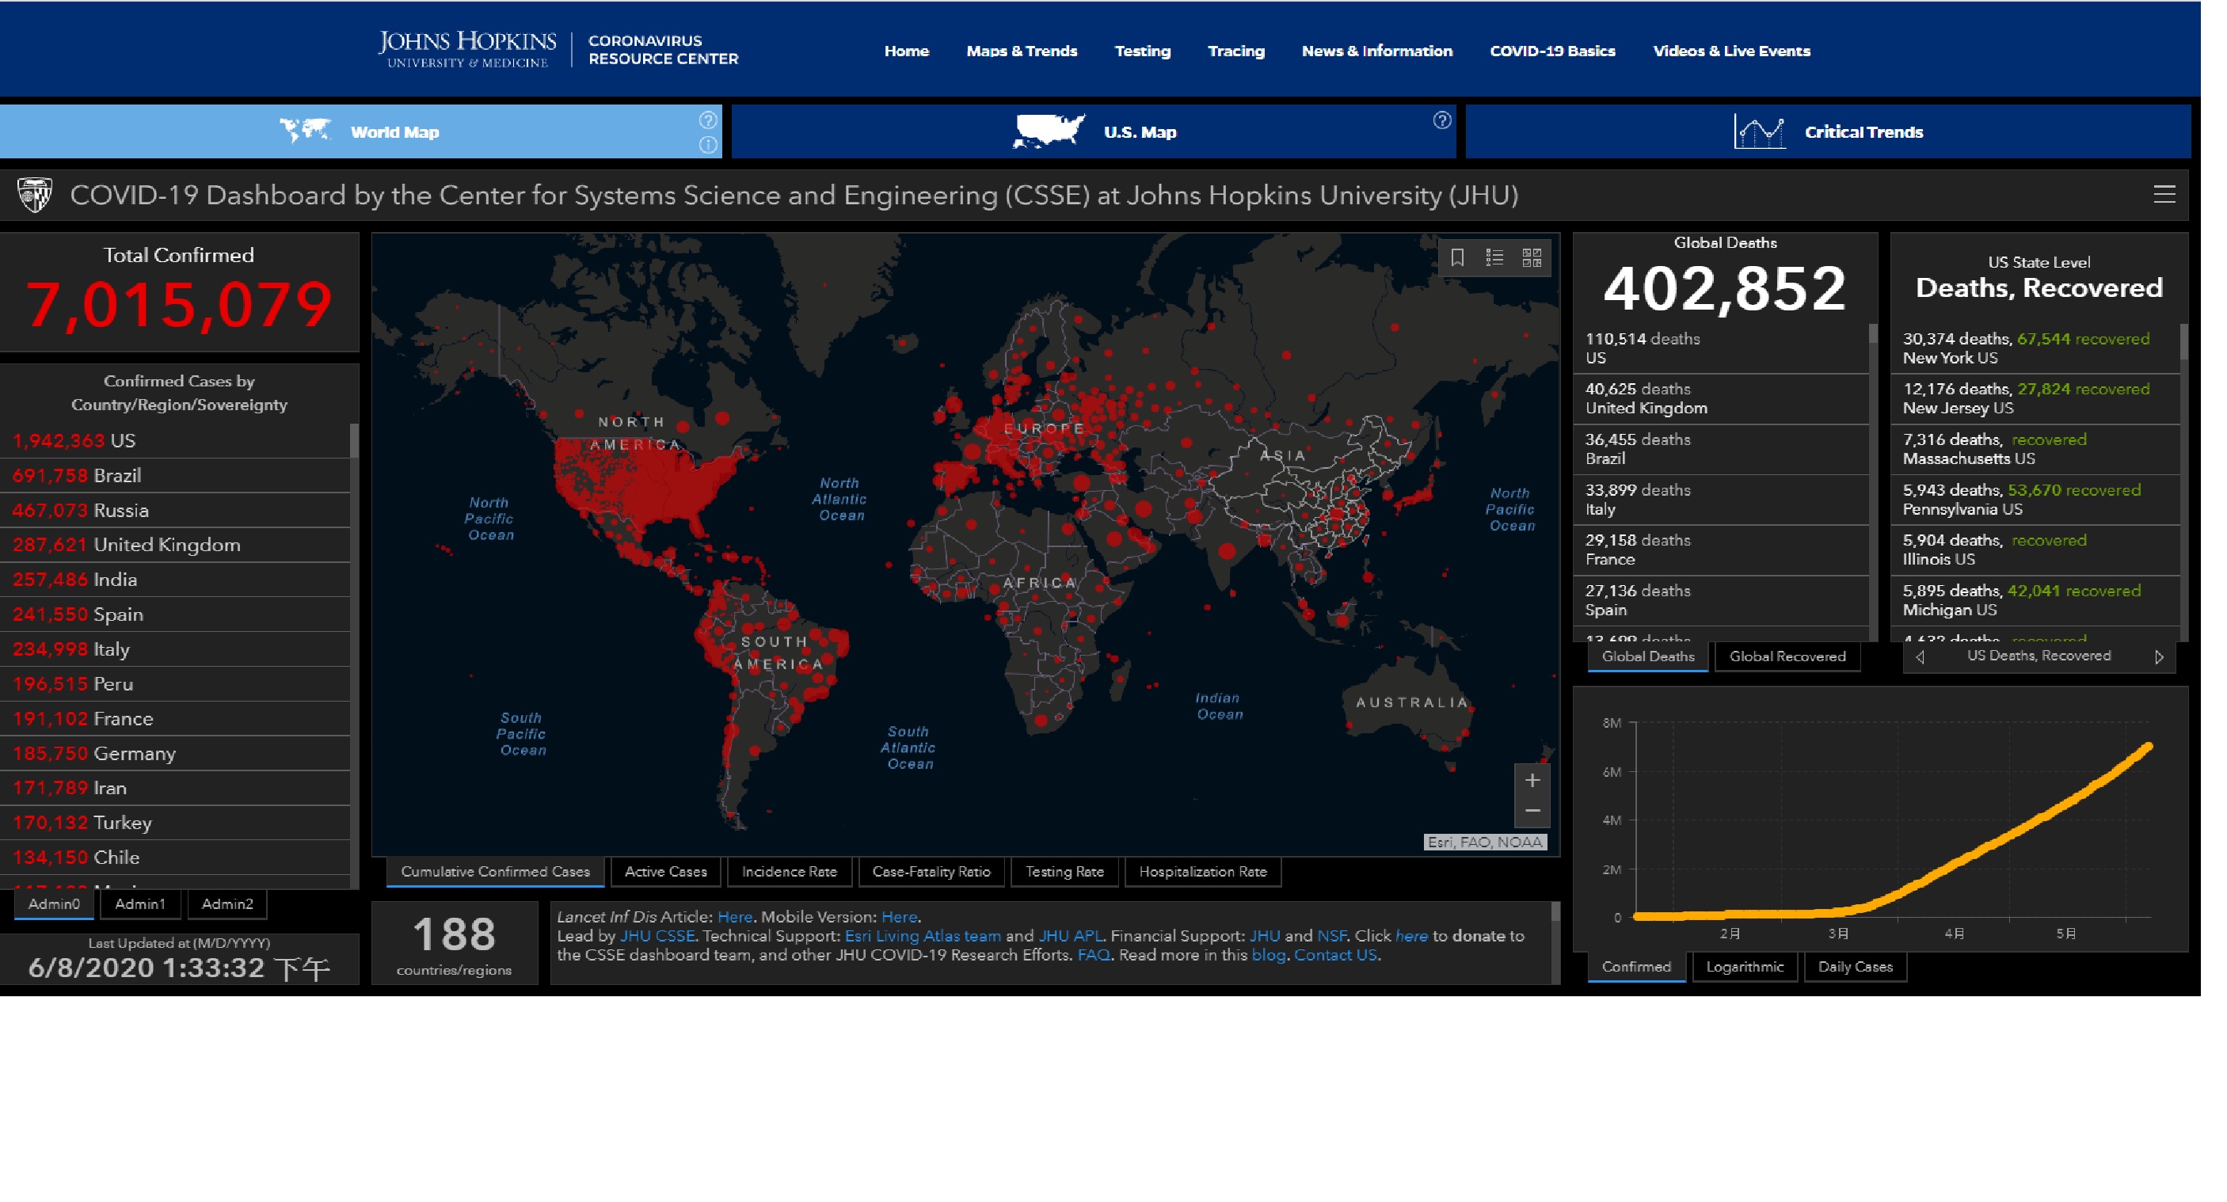Switch map to Incidence Rate
This screenshot has height=1202, width=2227.
click(x=790, y=872)
